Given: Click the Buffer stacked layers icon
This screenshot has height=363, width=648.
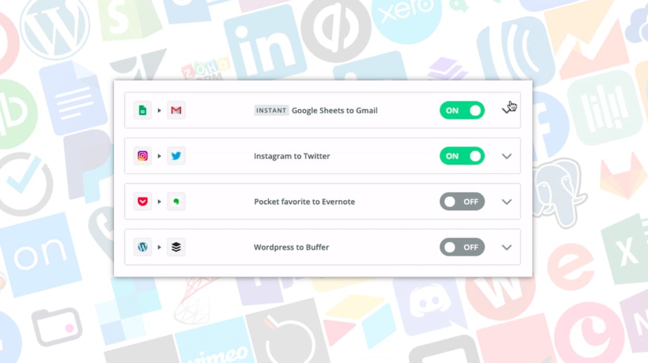Looking at the screenshot, I should point(176,247).
